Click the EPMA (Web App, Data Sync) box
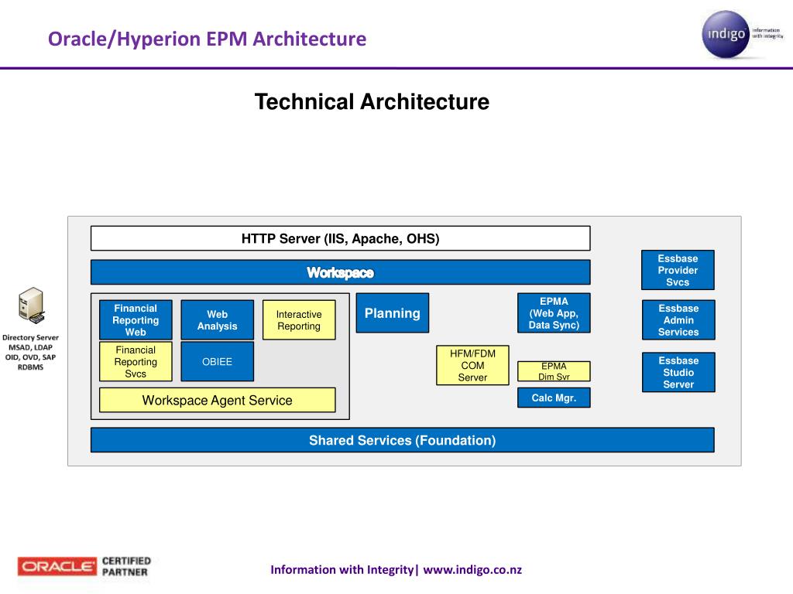The width and height of the screenshot is (793, 594). (554, 313)
